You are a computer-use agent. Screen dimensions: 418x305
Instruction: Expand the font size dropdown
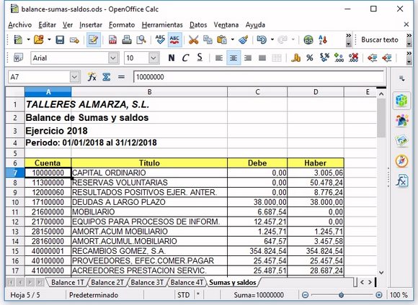click(x=154, y=58)
